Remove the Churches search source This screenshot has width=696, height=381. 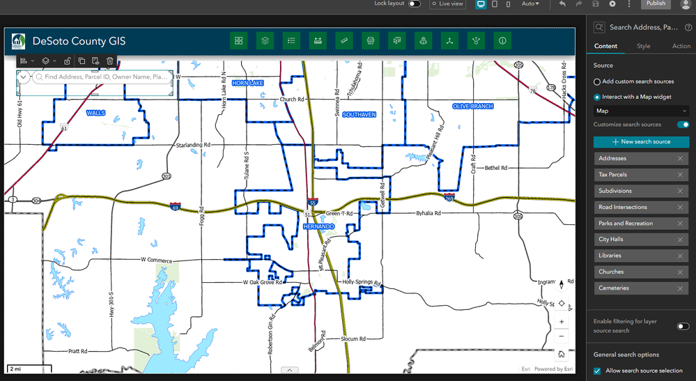pyautogui.click(x=680, y=272)
